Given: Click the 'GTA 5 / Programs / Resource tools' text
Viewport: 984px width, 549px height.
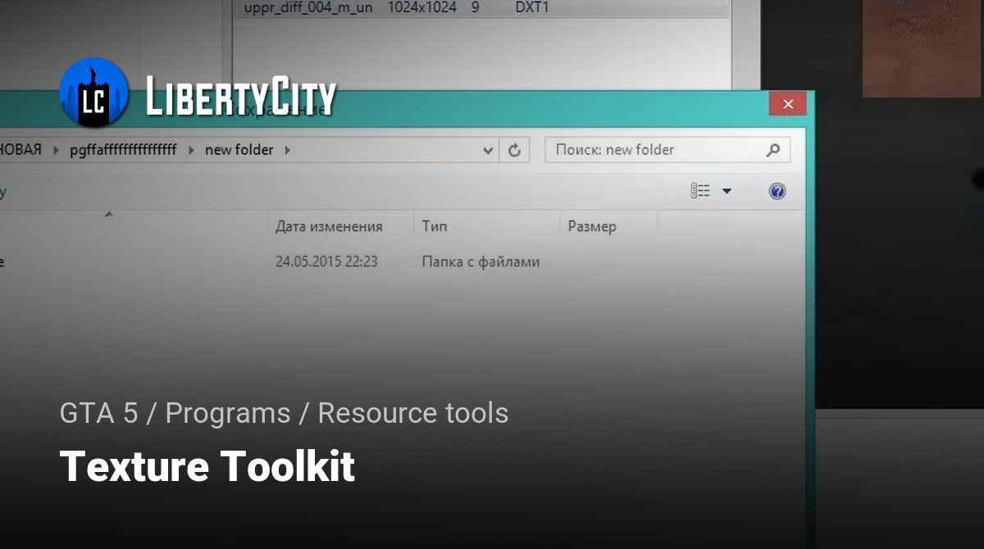Looking at the screenshot, I should tap(284, 413).
